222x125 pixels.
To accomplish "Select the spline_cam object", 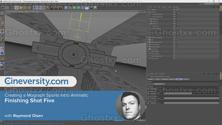I will [155, 26].
